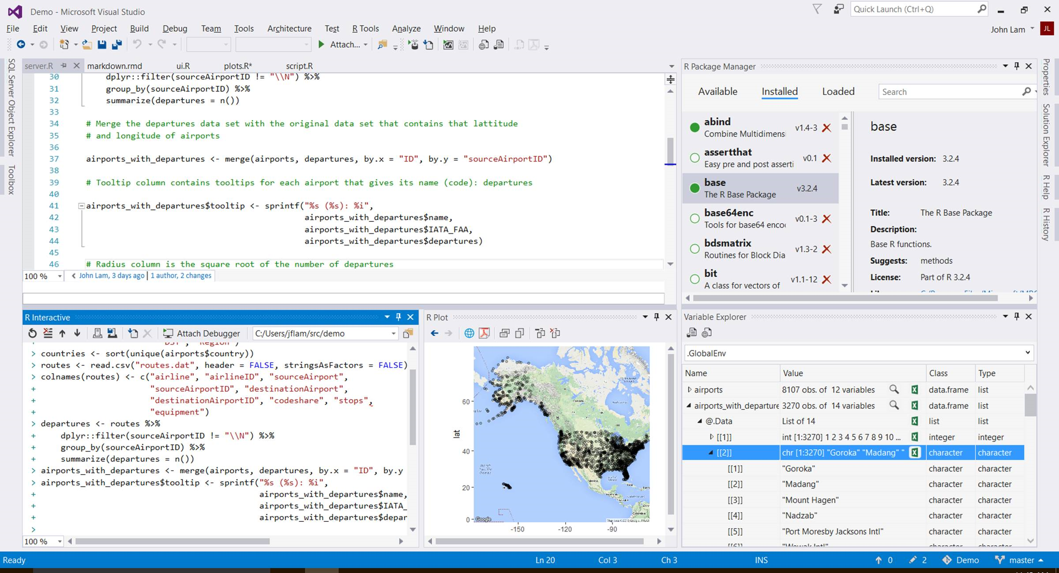The width and height of the screenshot is (1059, 573).
Task: Export airports_with_departures to Excel icon
Action: (x=915, y=405)
